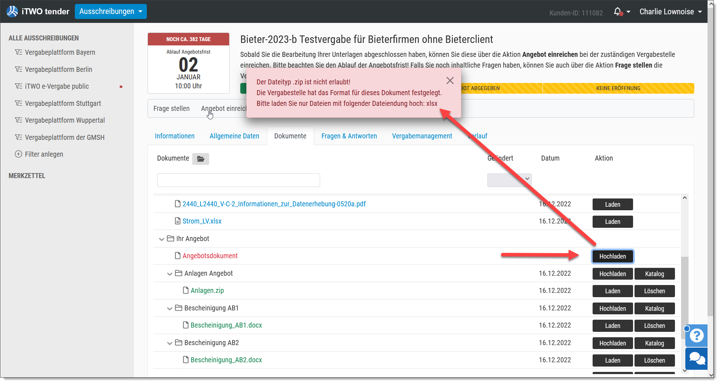Click the Frage stellen action
719x383 pixels.
(x=172, y=108)
